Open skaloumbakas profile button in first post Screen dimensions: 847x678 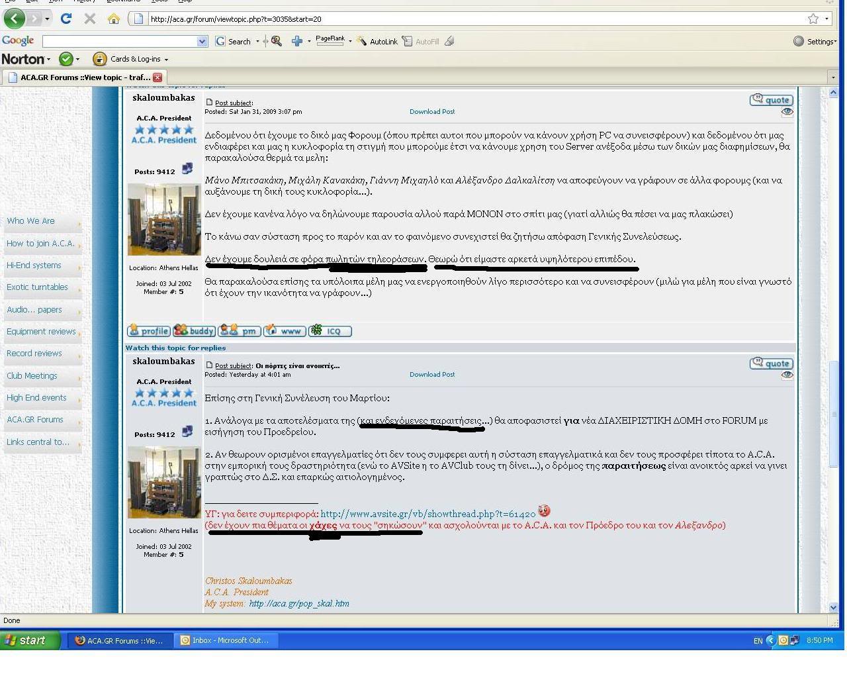point(148,331)
